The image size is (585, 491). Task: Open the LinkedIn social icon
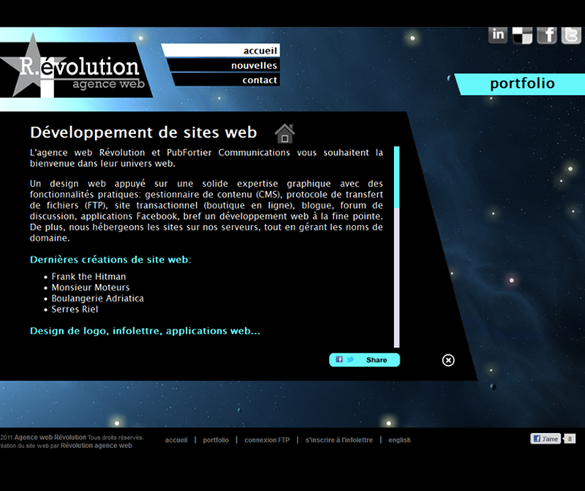click(x=498, y=34)
